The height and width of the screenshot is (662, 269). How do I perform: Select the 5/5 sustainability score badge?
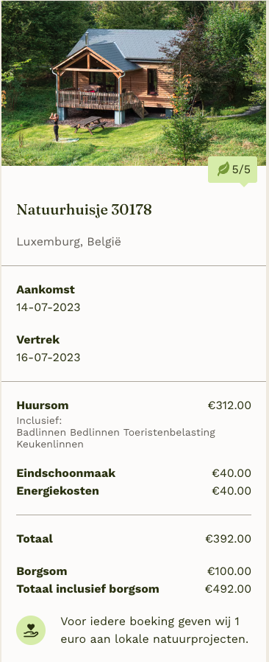click(x=232, y=170)
